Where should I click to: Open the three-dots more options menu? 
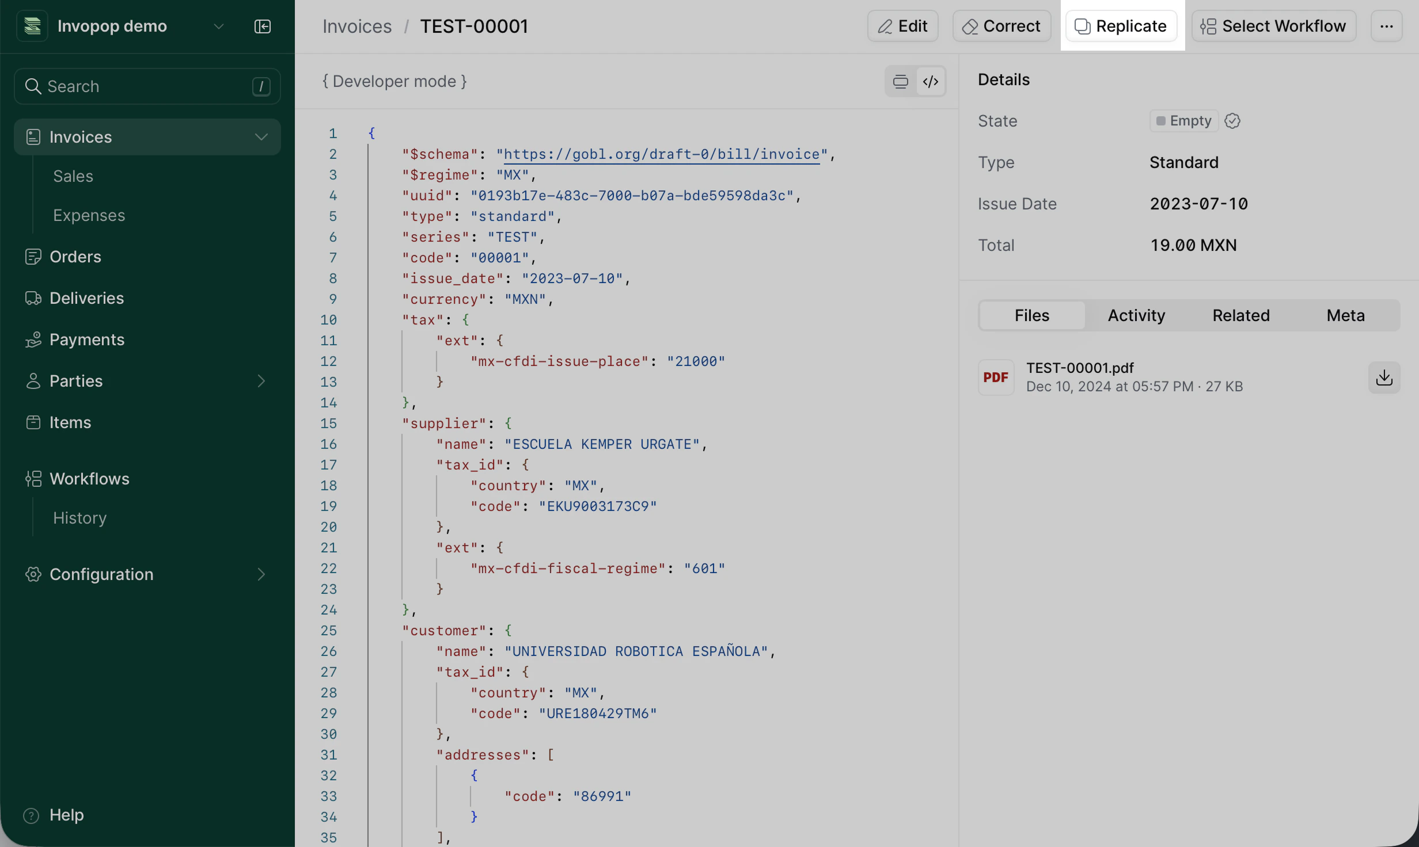coord(1386,26)
